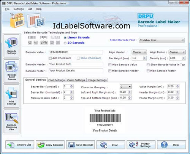Click the Import List button
The image size is (190, 154).
click(20, 144)
